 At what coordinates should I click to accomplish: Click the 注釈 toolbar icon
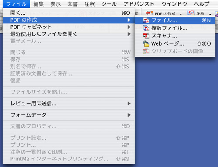pos(191,13)
